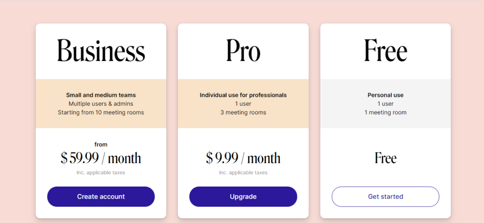Click the 'from' label above Business price
The image size is (484, 223).
coord(101,145)
